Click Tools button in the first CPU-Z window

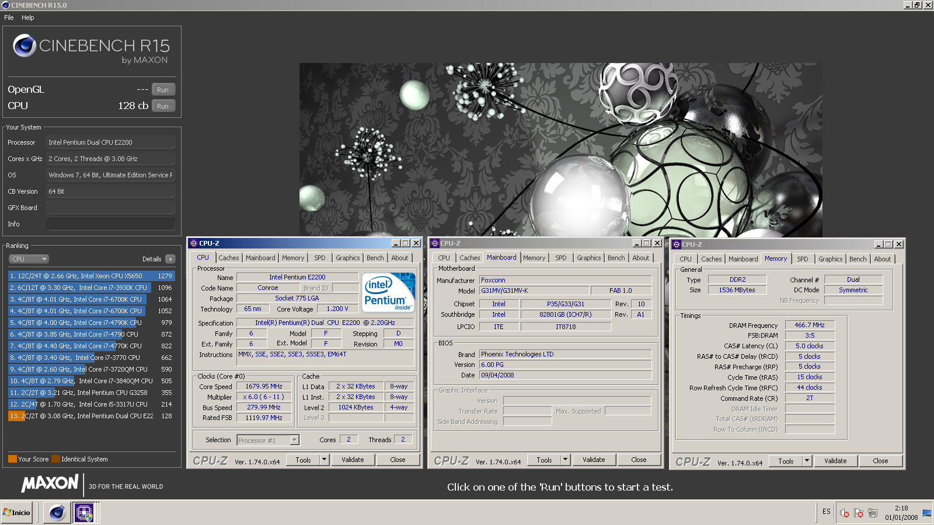pos(303,460)
